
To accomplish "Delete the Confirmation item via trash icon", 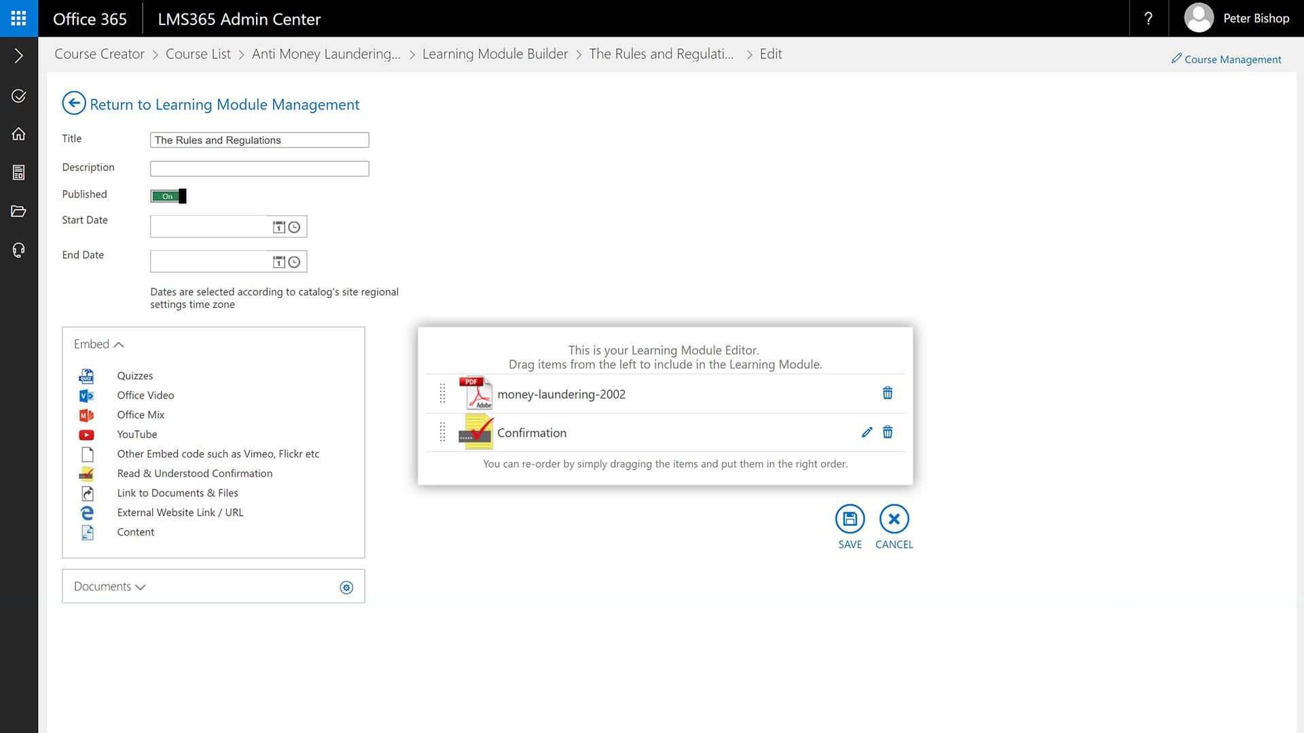I will coord(887,432).
